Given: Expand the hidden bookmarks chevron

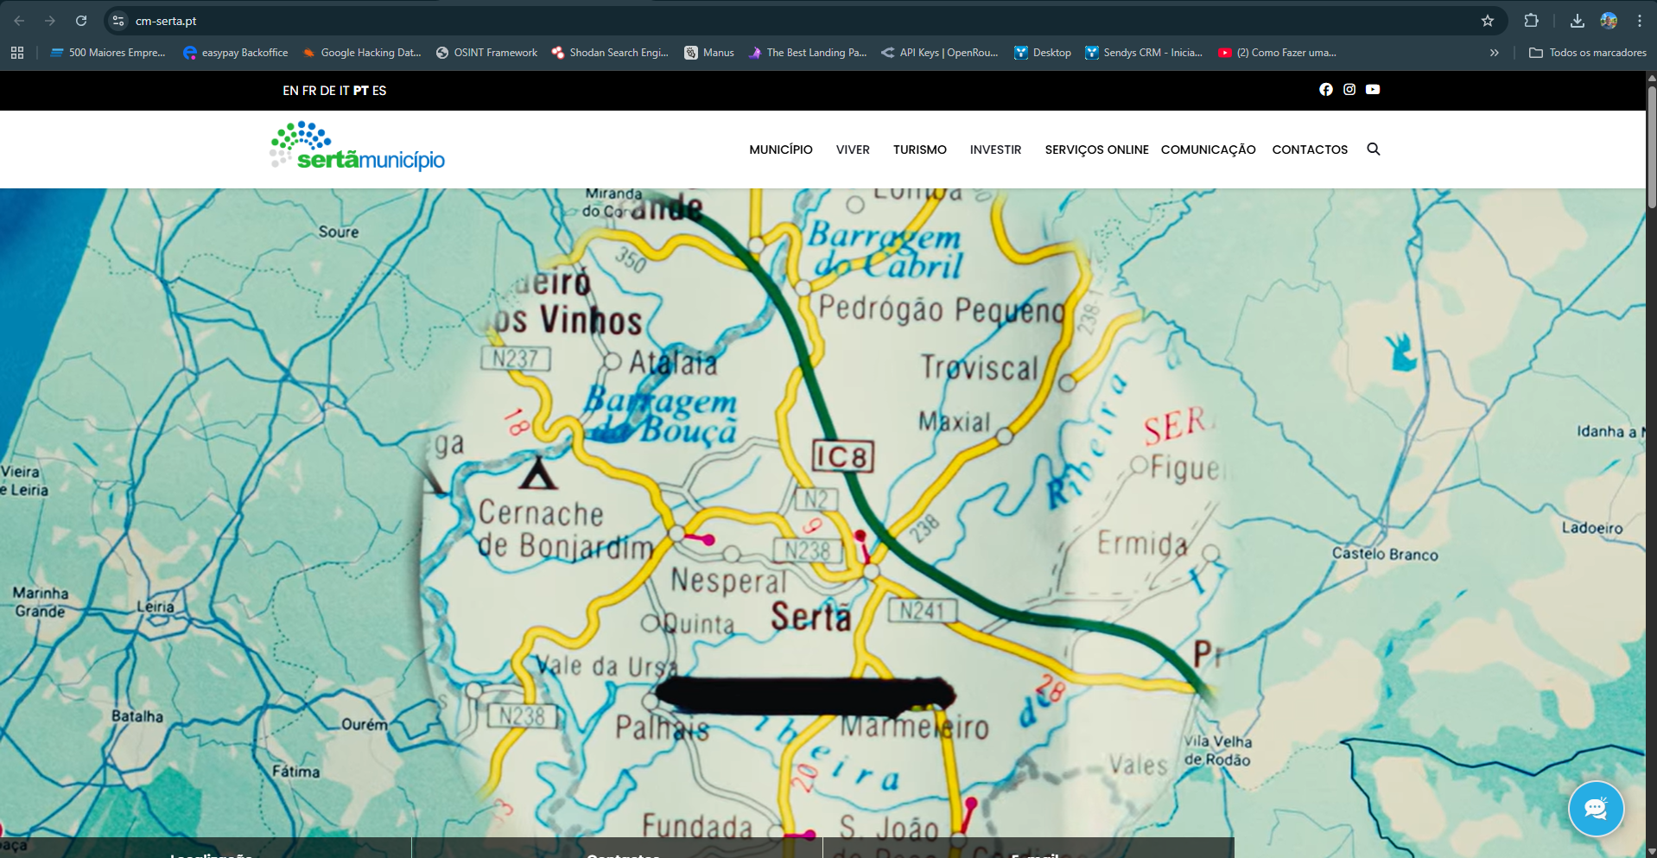Looking at the screenshot, I should click(x=1494, y=53).
